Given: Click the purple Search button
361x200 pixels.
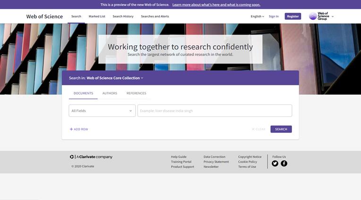Looking at the screenshot, I should pyautogui.click(x=281, y=129).
